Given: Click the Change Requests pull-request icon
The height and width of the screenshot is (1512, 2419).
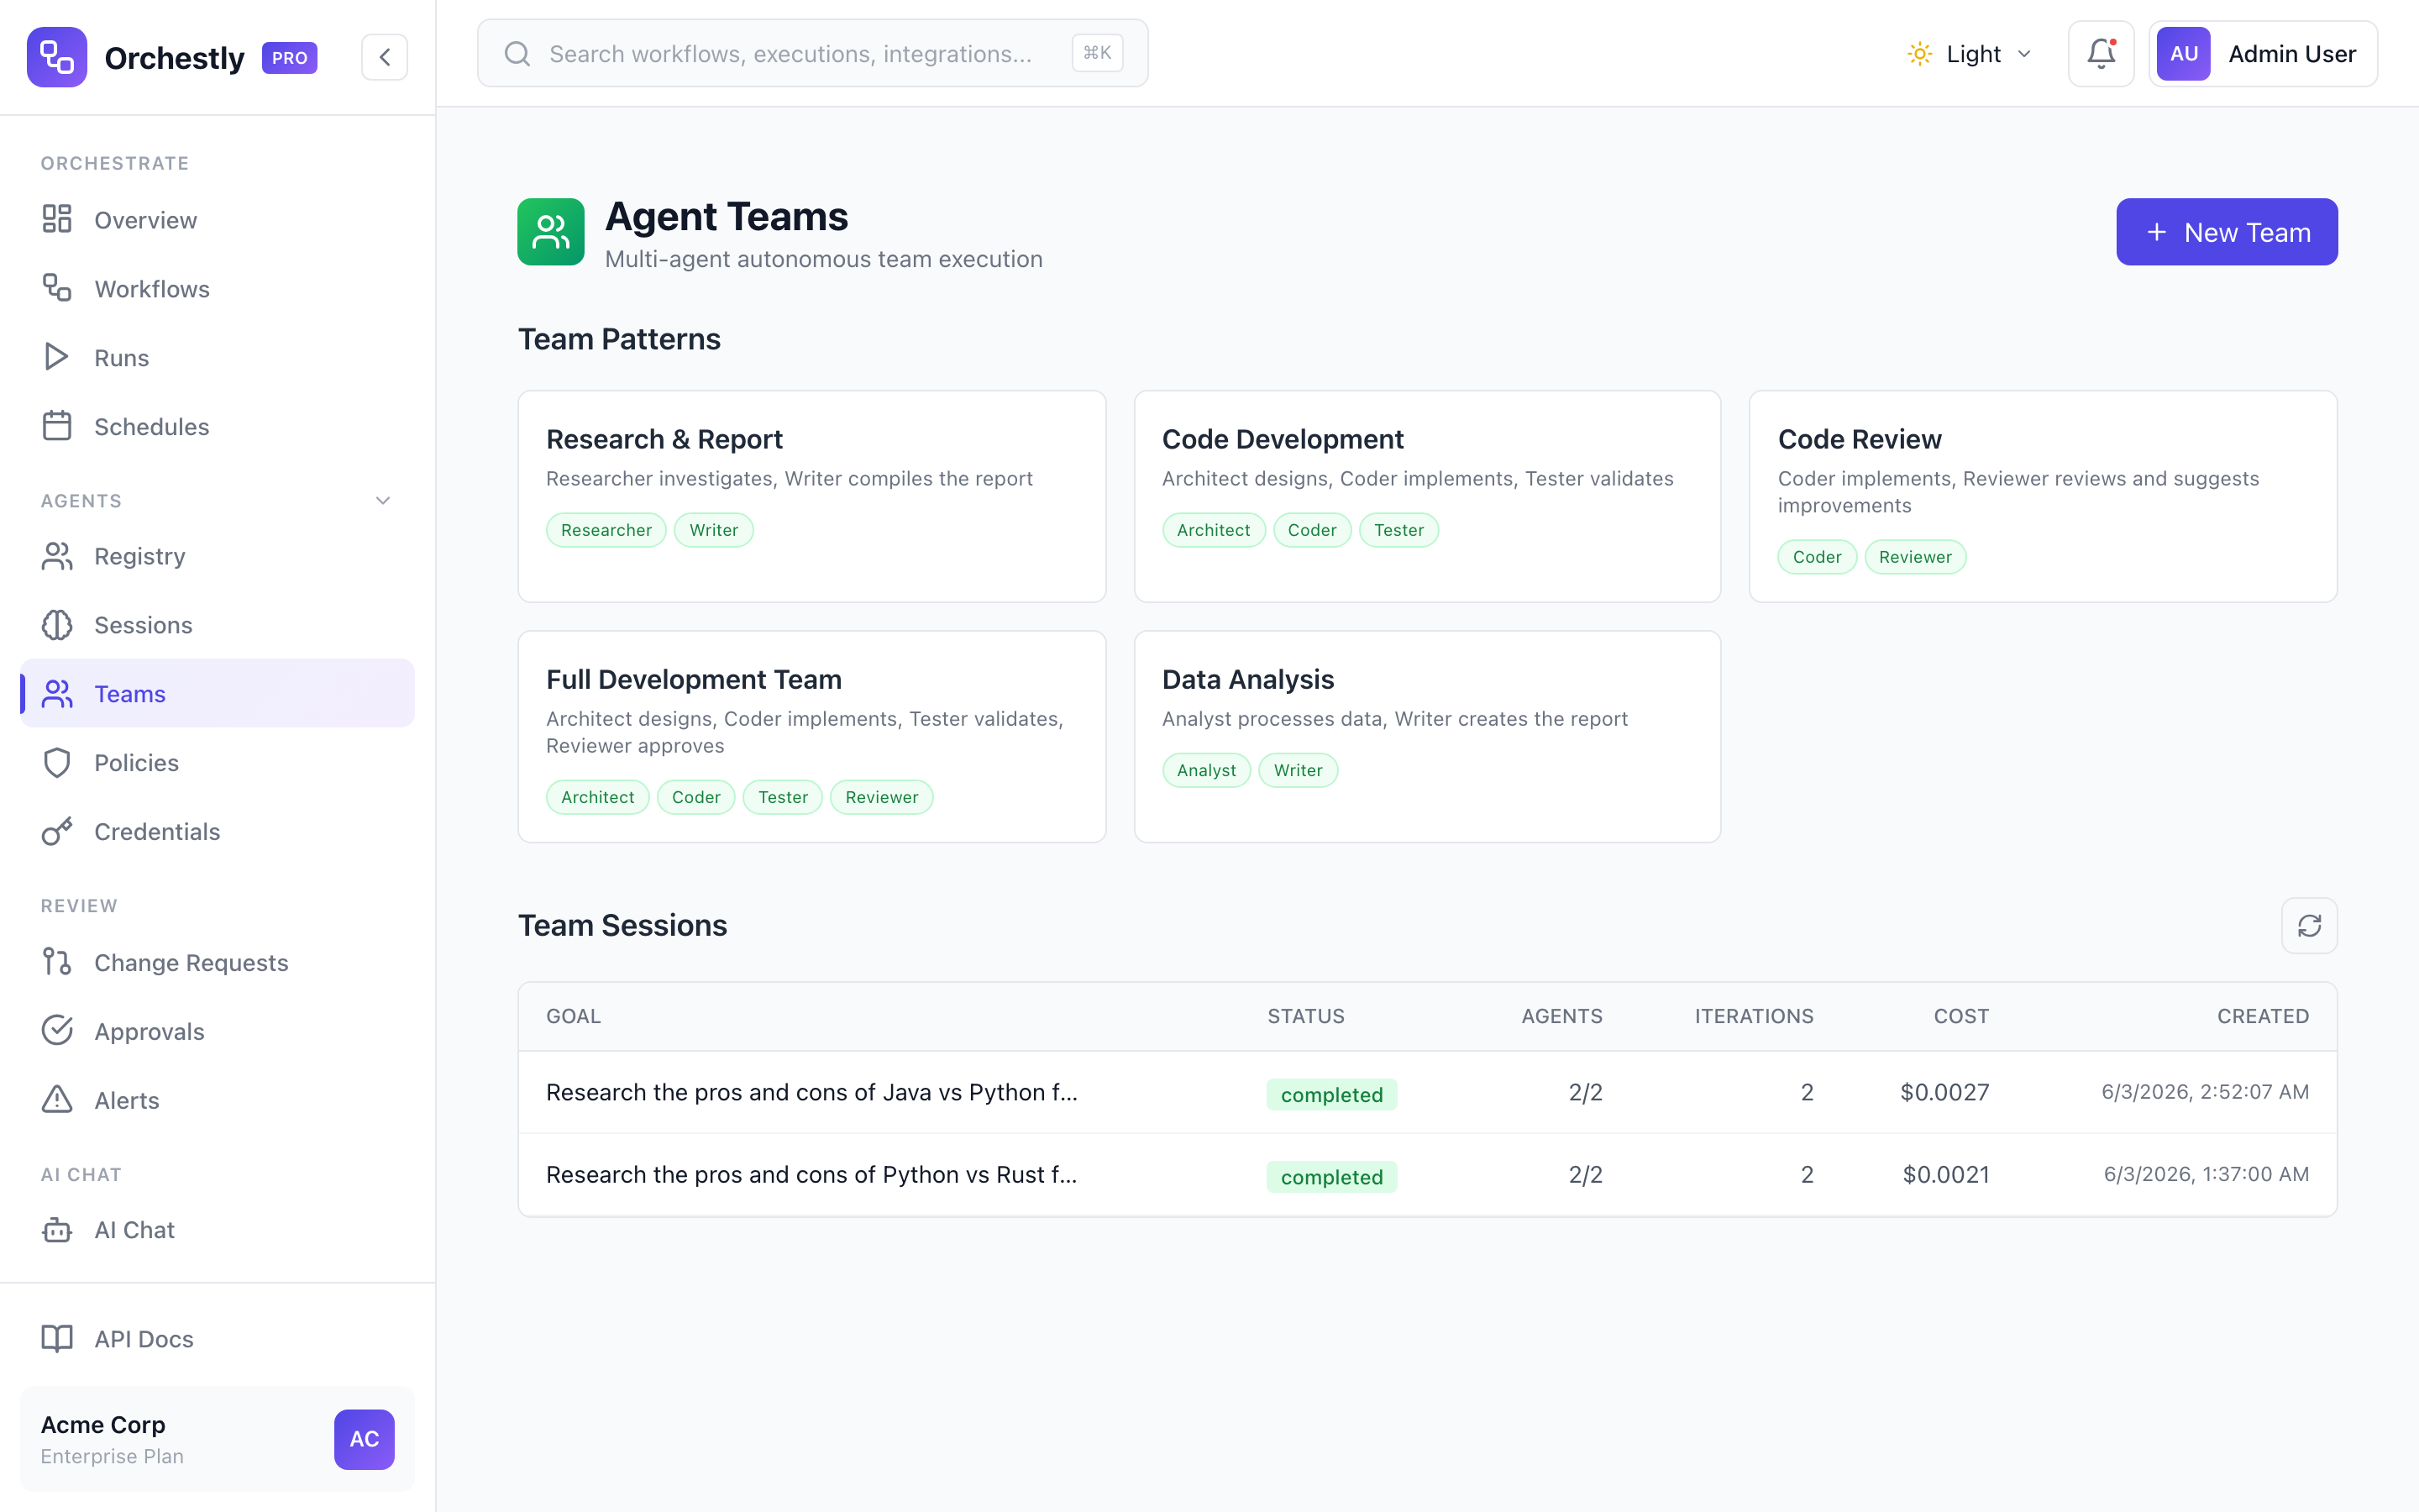Looking at the screenshot, I should (57, 962).
